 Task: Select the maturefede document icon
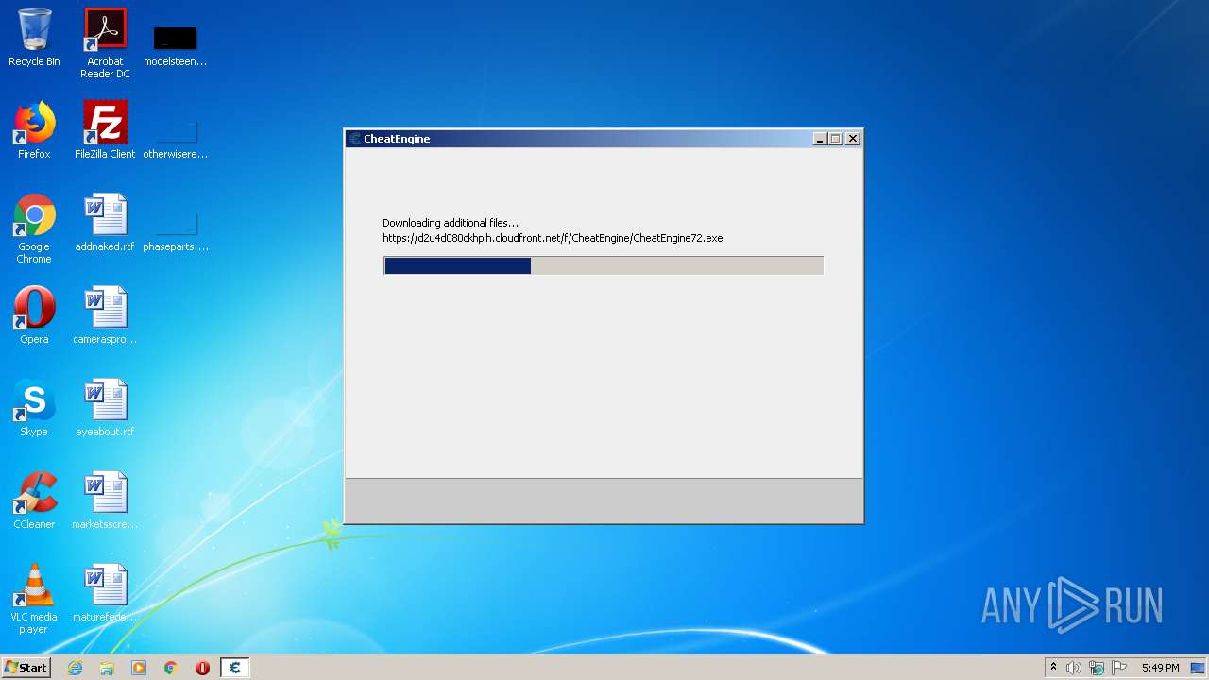(x=105, y=594)
